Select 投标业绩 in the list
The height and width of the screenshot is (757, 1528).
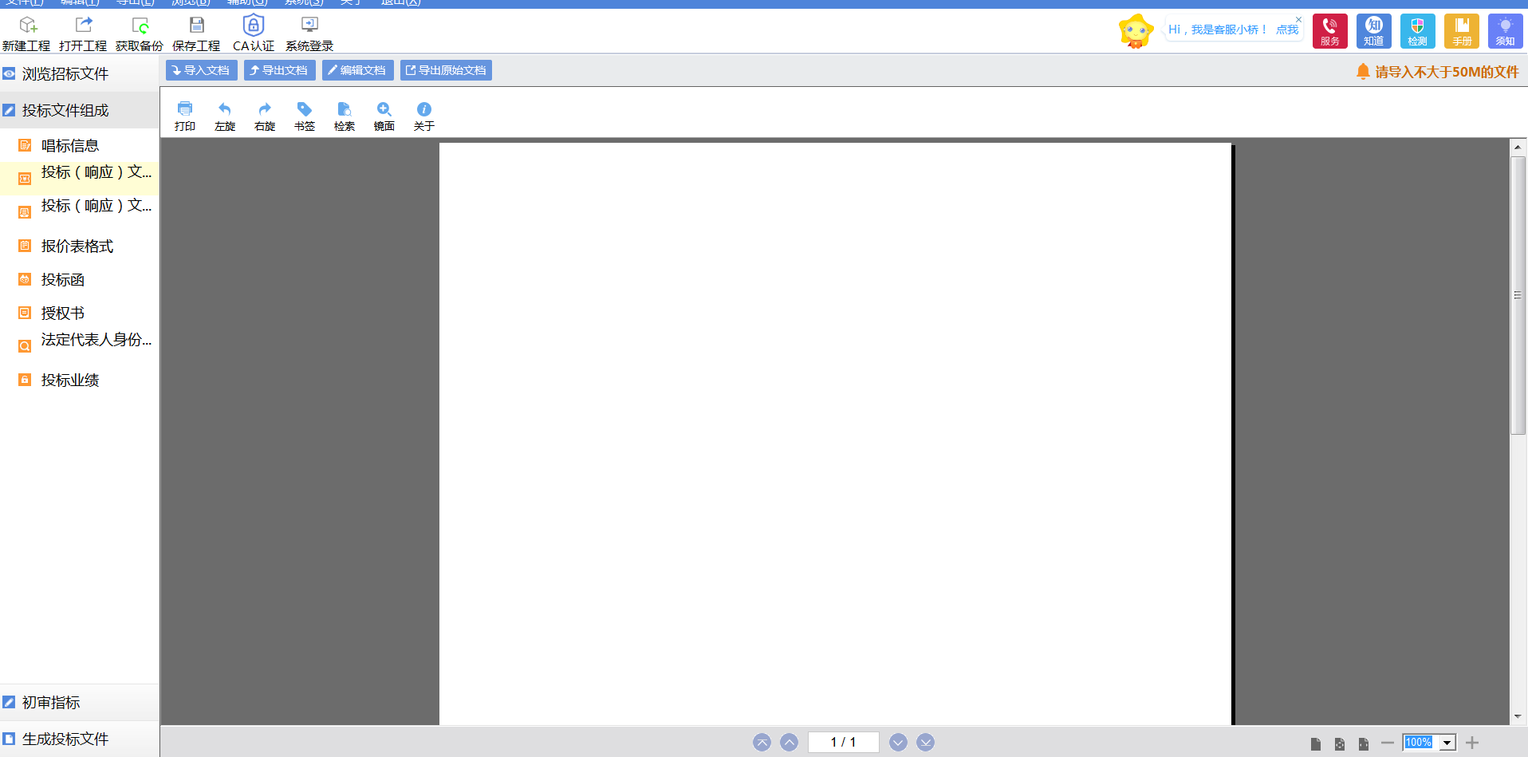[x=80, y=380]
